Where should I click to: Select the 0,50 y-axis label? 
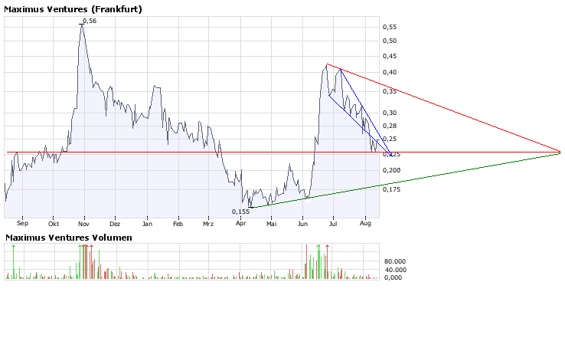(390, 41)
